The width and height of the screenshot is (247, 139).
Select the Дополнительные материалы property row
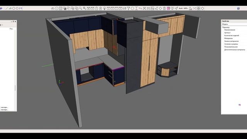pos(235,50)
